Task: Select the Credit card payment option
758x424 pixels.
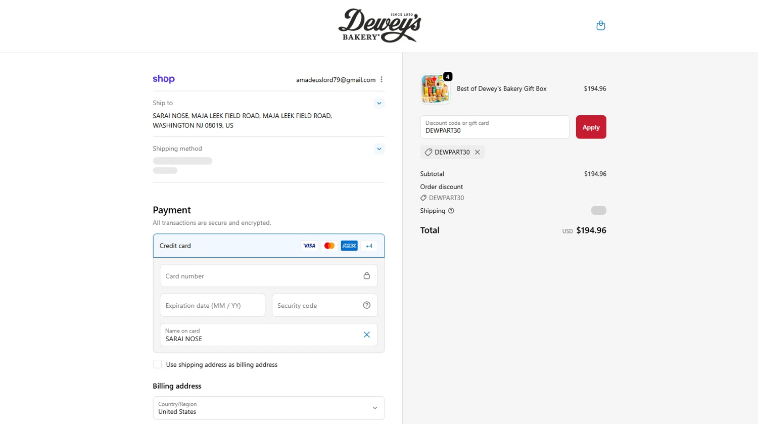Action: [269, 246]
